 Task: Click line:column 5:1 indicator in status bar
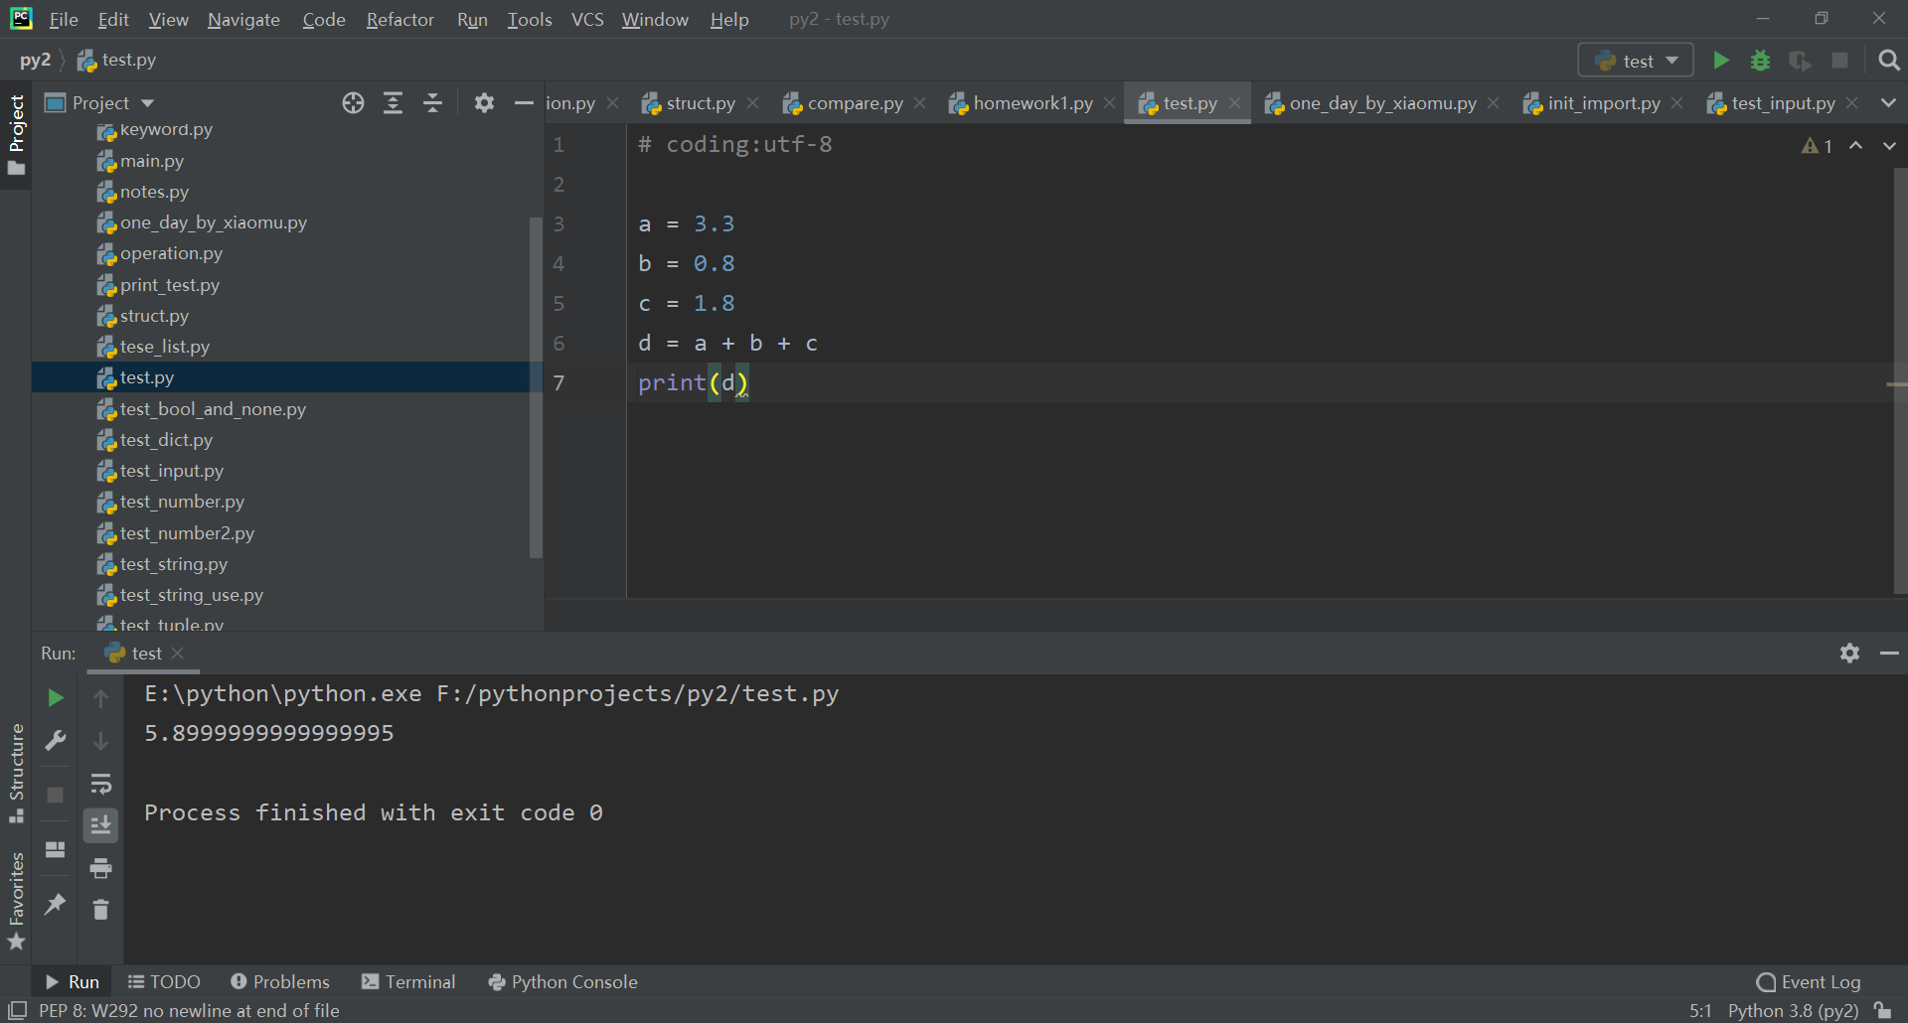click(1700, 1010)
